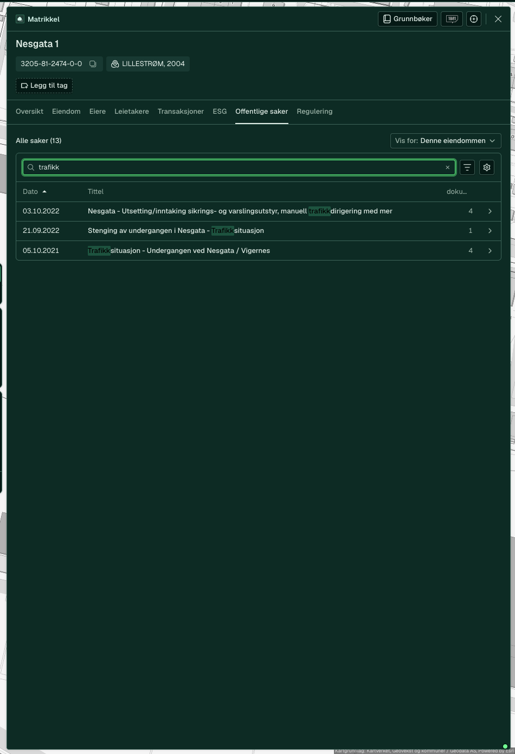Select the Offentlige saker tab
This screenshot has height=754, width=515.
262,112
